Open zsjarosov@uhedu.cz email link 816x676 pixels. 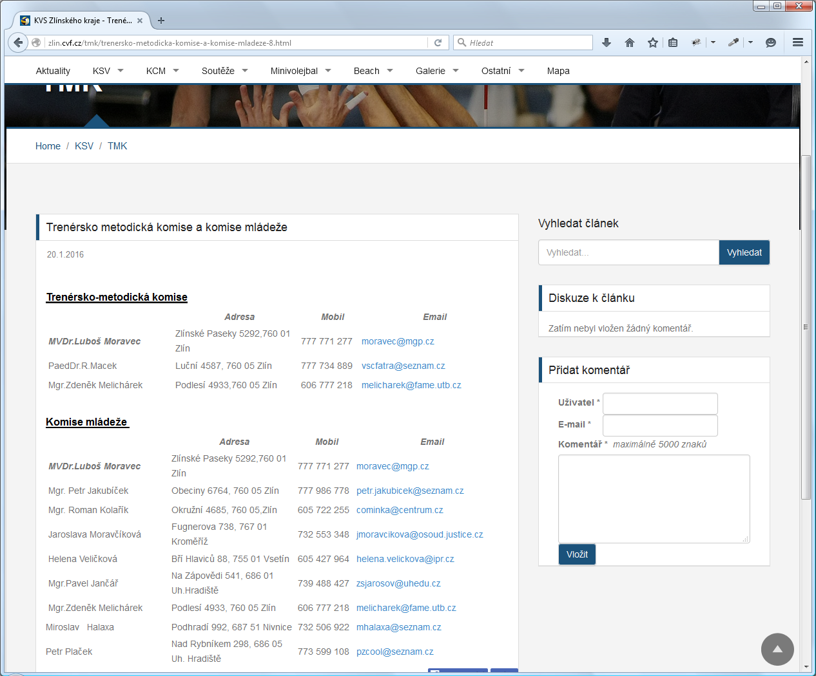pos(398,583)
